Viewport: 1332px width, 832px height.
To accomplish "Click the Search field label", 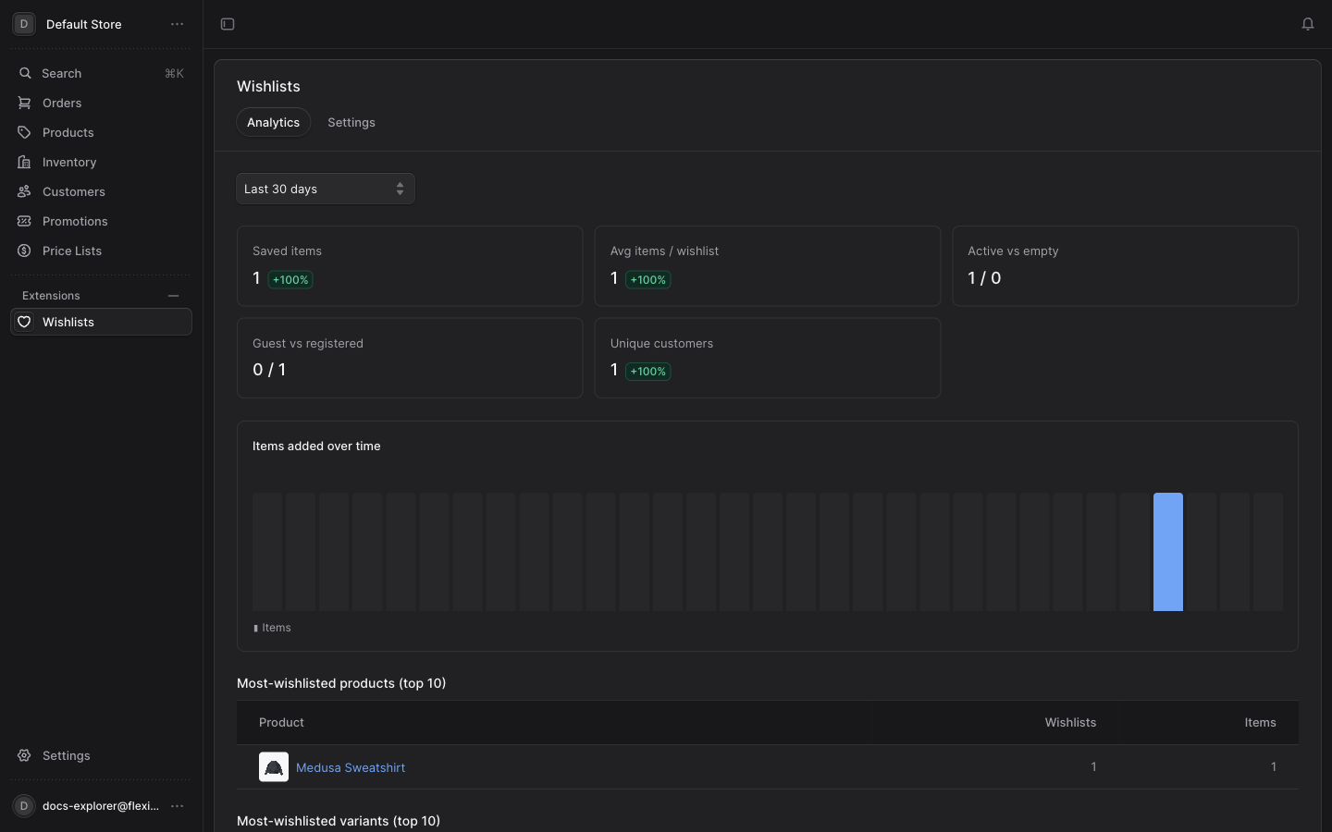I will click(62, 73).
